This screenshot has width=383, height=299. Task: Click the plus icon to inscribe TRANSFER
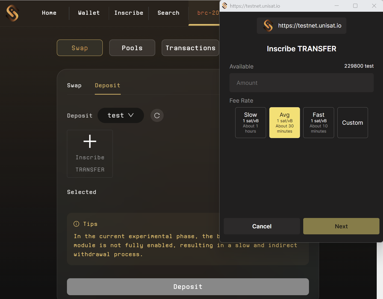click(90, 141)
